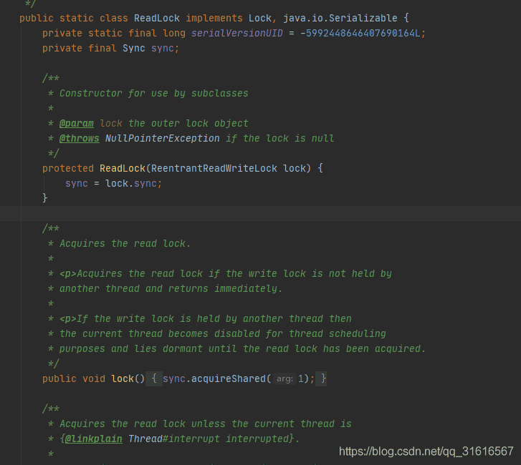Click the Lock interface name after implements
This screenshot has height=465, width=521.
(x=260, y=18)
